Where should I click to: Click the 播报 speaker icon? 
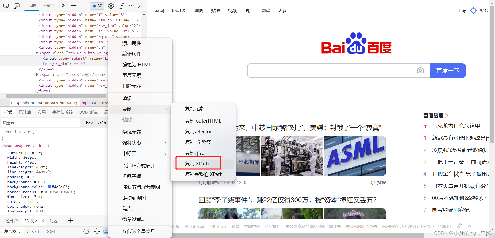click(373, 183)
